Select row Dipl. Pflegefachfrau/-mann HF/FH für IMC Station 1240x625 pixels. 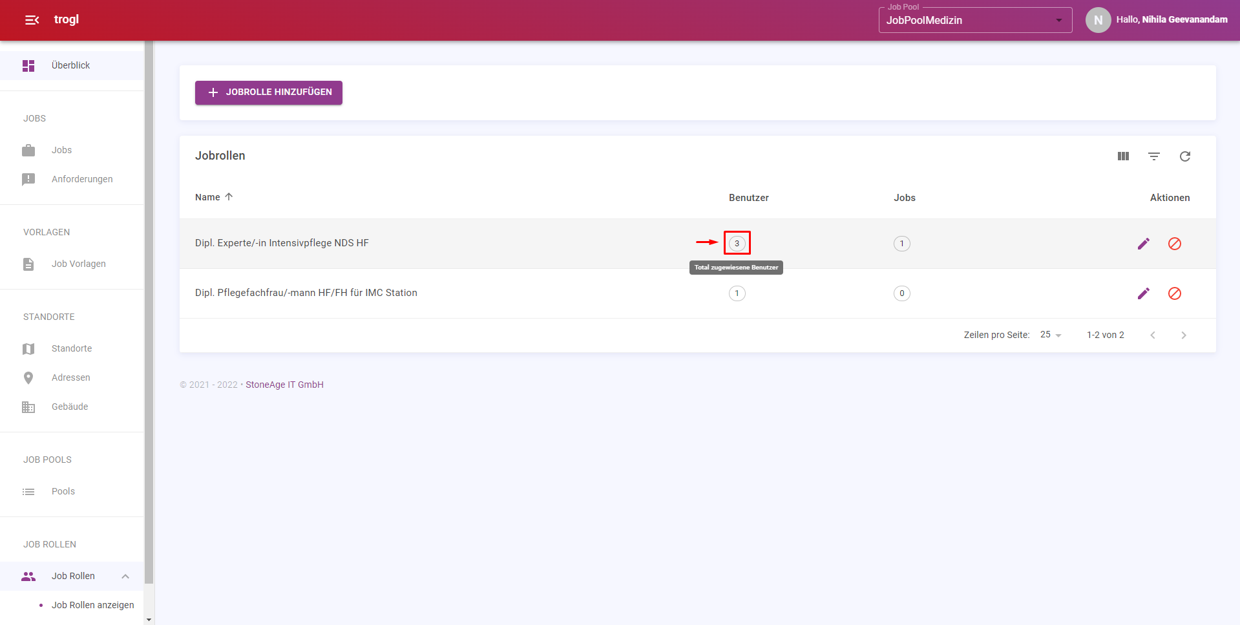698,293
